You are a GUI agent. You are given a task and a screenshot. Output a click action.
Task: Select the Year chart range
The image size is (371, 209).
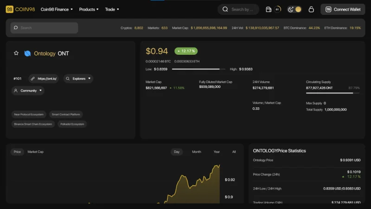coord(217,152)
